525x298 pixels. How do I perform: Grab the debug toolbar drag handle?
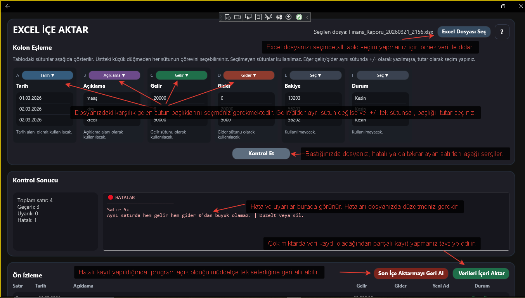coord(222,17)
